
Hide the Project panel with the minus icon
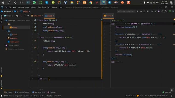pyautogui.click(x=28, y=16)
